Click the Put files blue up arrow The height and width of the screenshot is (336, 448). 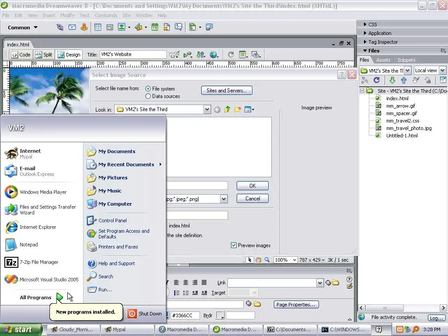404,80
